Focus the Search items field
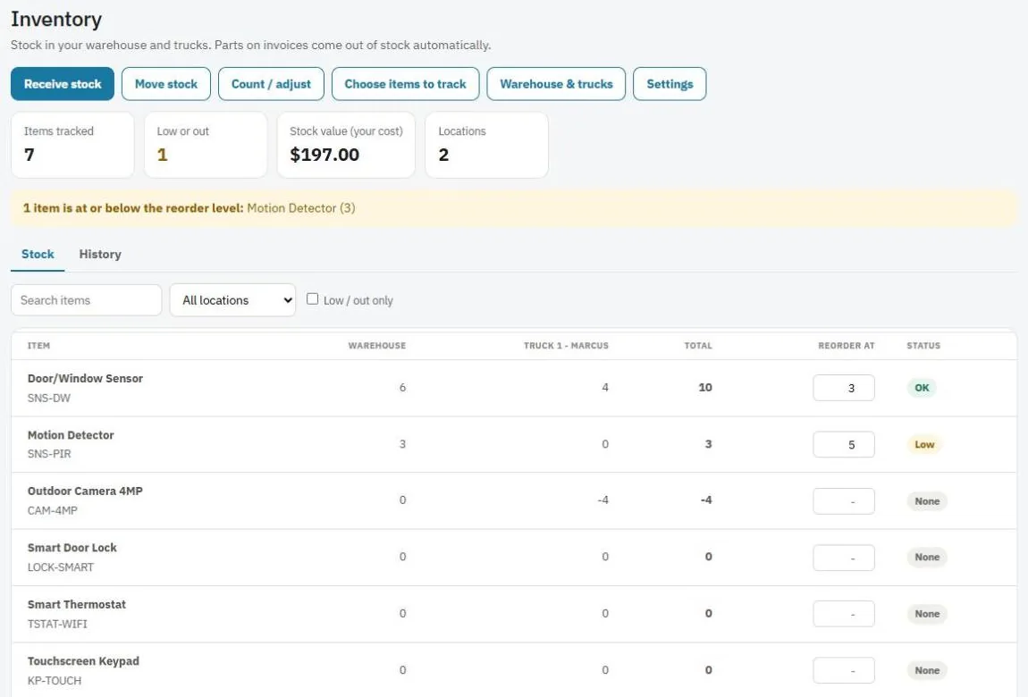This screenshot has height=697, width=1028. point(86,300)
